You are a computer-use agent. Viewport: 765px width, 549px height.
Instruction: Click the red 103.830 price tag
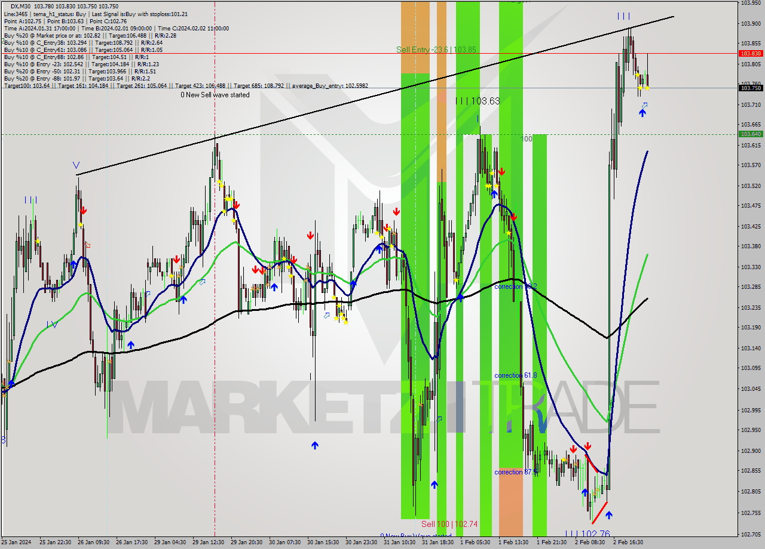pos(751,53)
